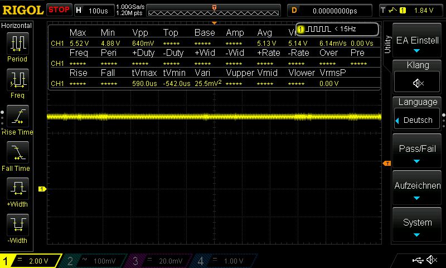Click the horizontal timebase 100us readout
Viewport: 446px width, 268px height.
98,11
